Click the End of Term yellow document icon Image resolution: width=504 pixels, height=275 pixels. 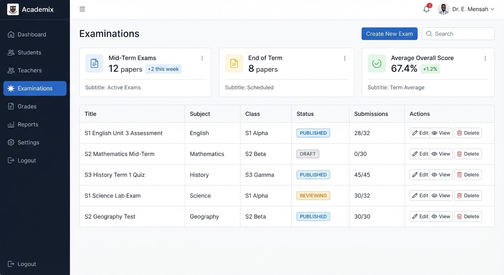pyautogui.click(x=234, y=63)
